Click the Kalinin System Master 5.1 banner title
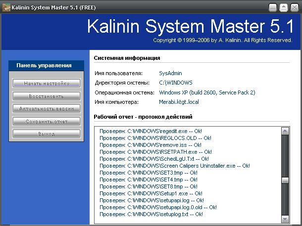 pyautogui.click(x=191, y=26)
